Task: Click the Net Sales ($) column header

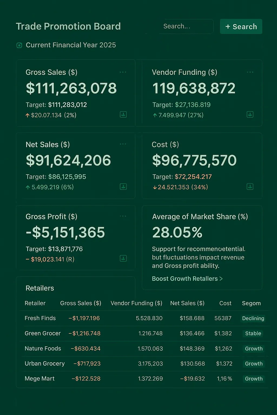Action: pyautogui.click(x=187, y=303)
